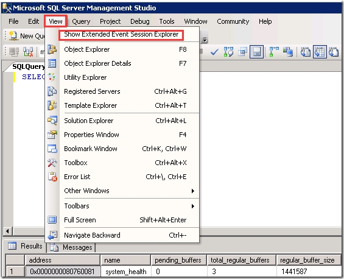The image size is (344, 279).
Task: Click the pending_buffers column header
Action: [x=179, y=260]
